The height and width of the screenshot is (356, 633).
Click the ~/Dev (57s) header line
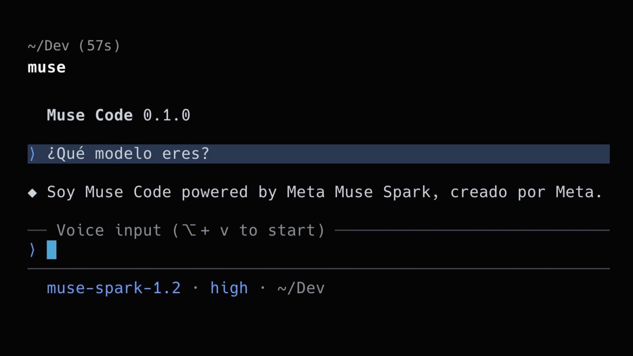point(74,46)
